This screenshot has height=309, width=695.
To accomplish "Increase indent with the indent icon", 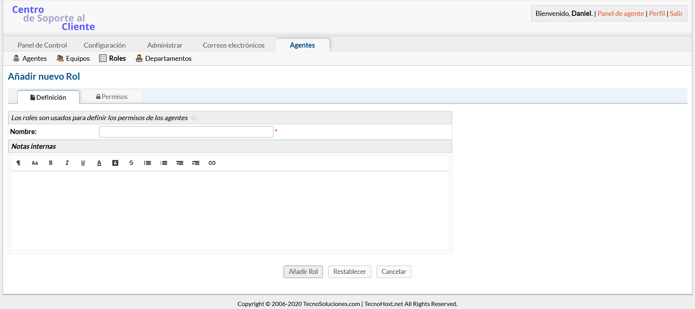I will pos(196,163).
